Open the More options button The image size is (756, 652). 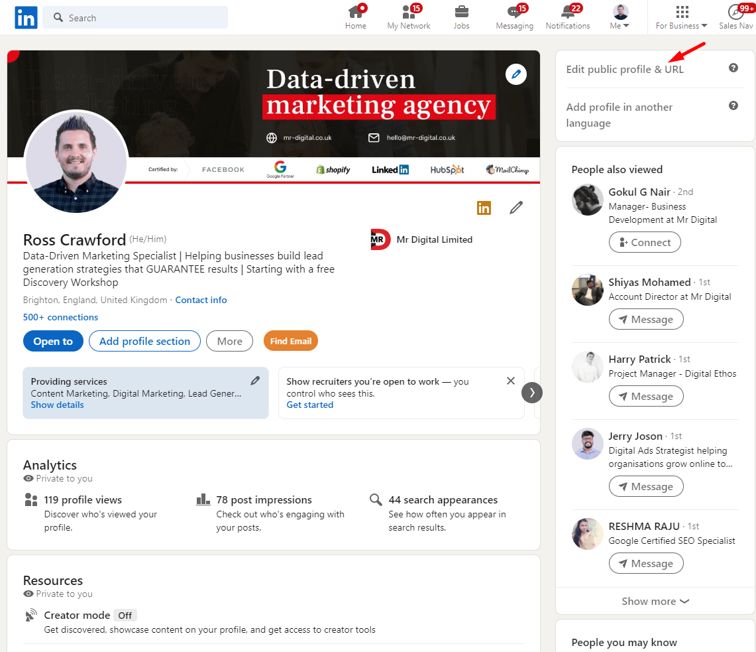pyautogui.click(x=229, y=341)
